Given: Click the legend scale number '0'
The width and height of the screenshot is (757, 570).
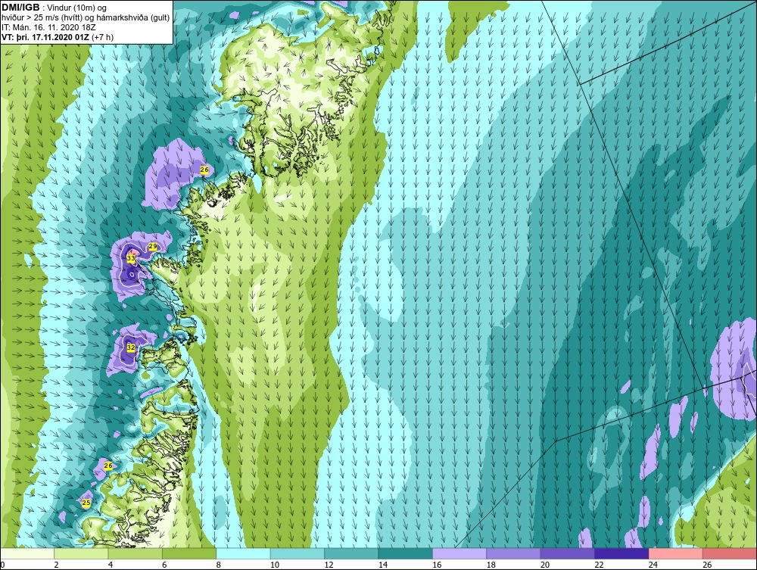Looking at the screenshot, I should point(2,565).
